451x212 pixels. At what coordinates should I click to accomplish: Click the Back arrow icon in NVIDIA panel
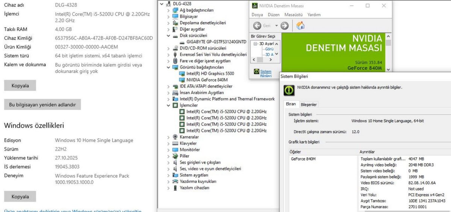coord(257,25)
